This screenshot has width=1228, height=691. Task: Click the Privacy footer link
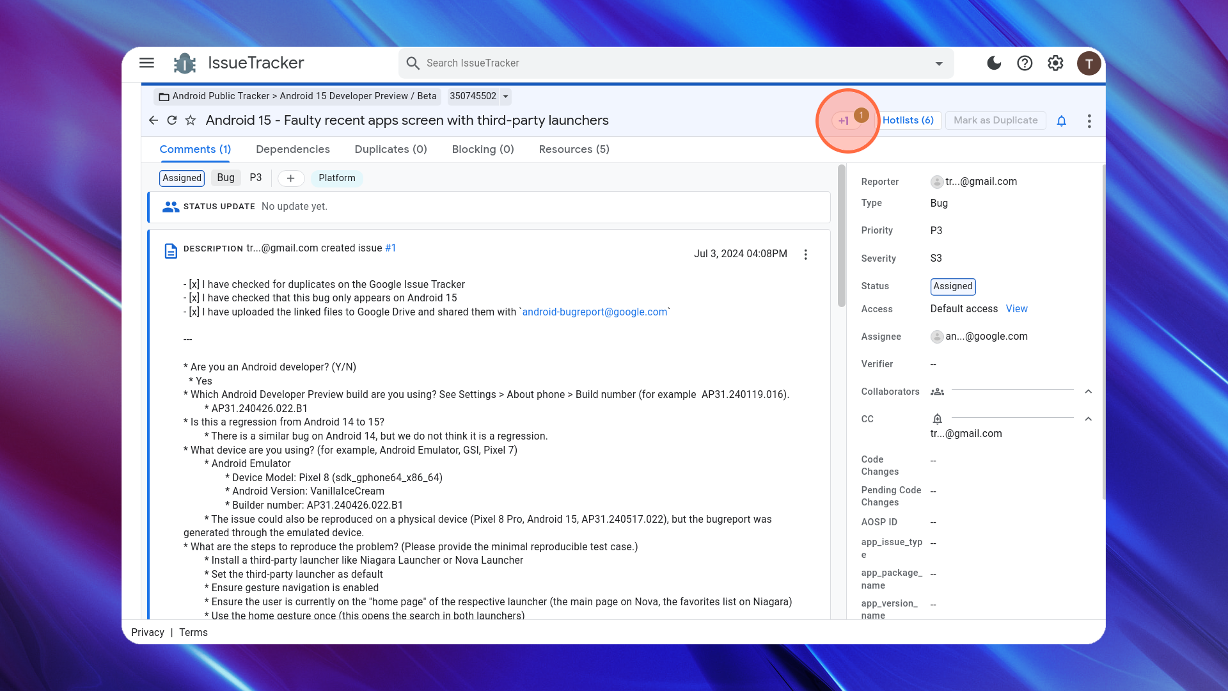click(x=148, y=632)
